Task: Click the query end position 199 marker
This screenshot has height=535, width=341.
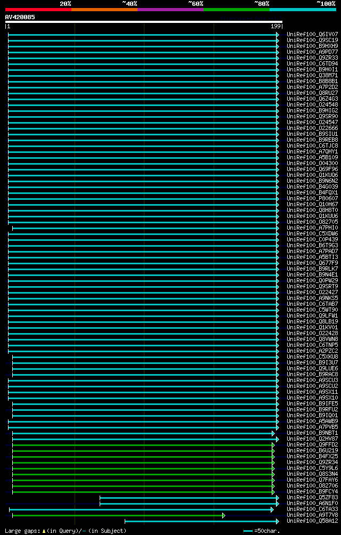Action: pos(277,26)
